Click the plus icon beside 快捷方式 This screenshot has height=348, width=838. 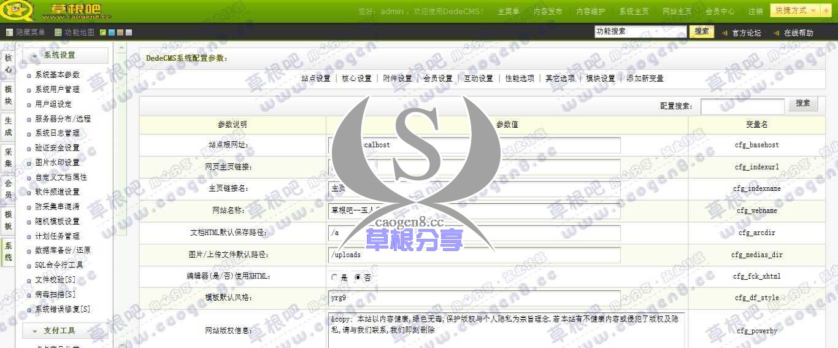[826, 10]
